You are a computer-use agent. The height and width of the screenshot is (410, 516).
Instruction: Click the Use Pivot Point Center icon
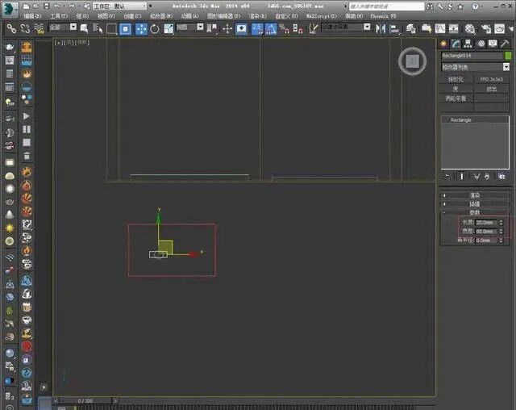(212, 29)
